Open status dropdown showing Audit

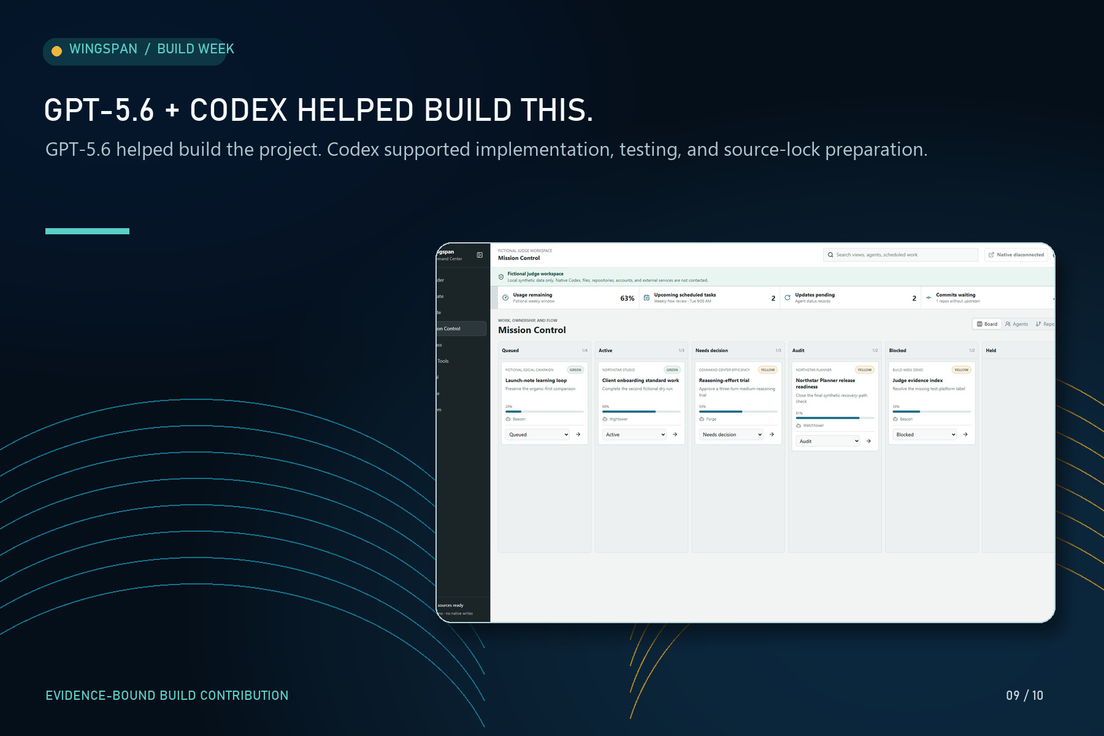click(829, 442)
